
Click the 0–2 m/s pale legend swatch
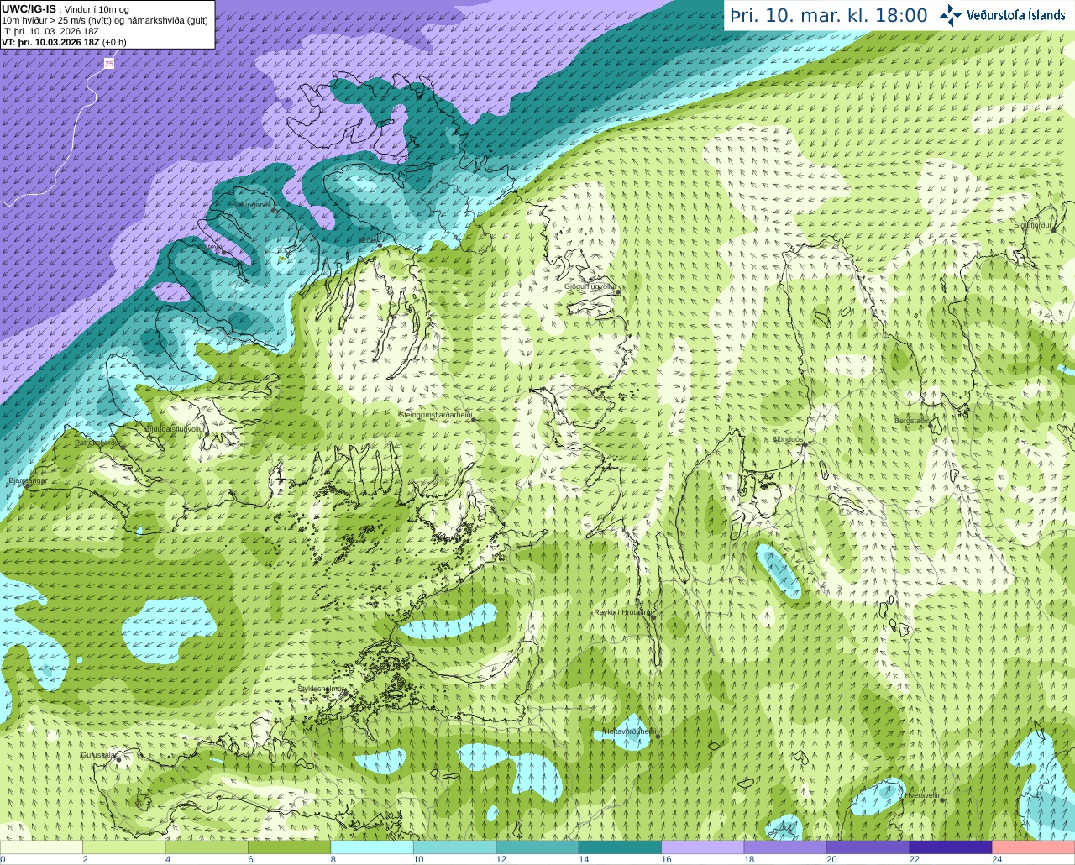pos(41,847)
